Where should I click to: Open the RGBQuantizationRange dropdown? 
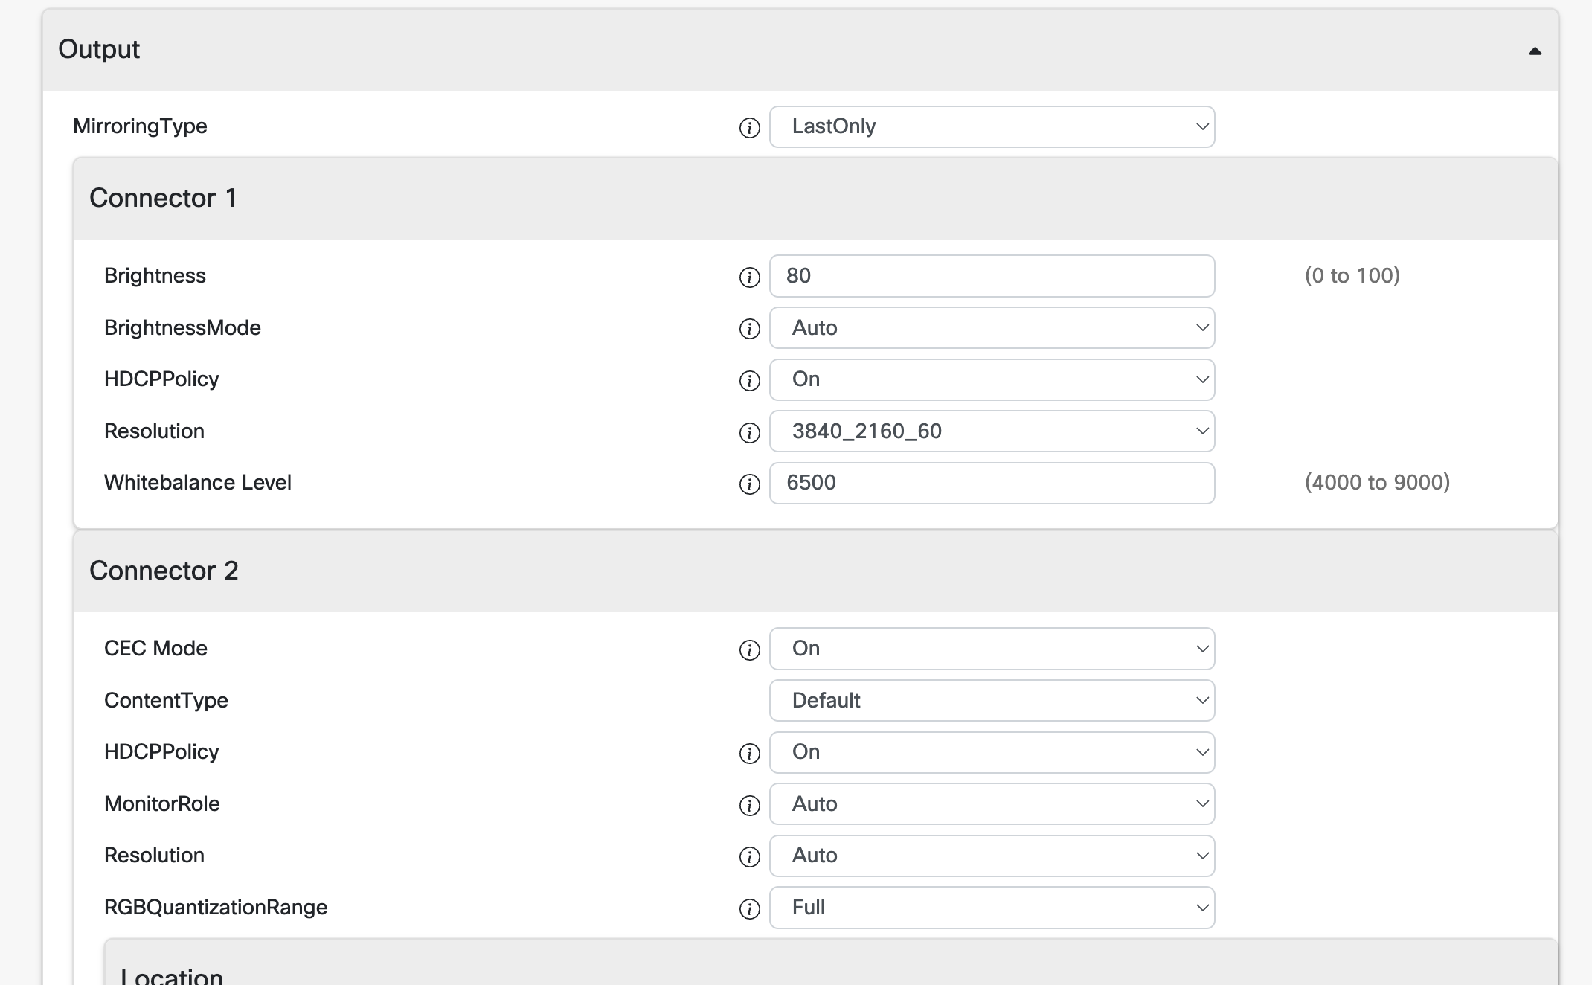[x=992, y=908]
